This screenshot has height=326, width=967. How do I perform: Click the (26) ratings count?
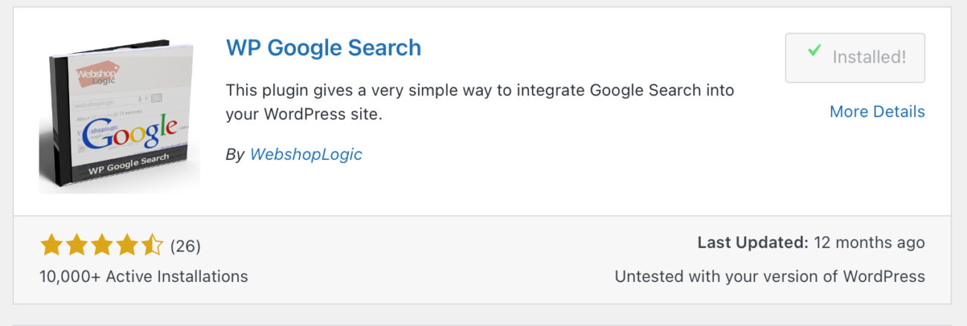185,246
